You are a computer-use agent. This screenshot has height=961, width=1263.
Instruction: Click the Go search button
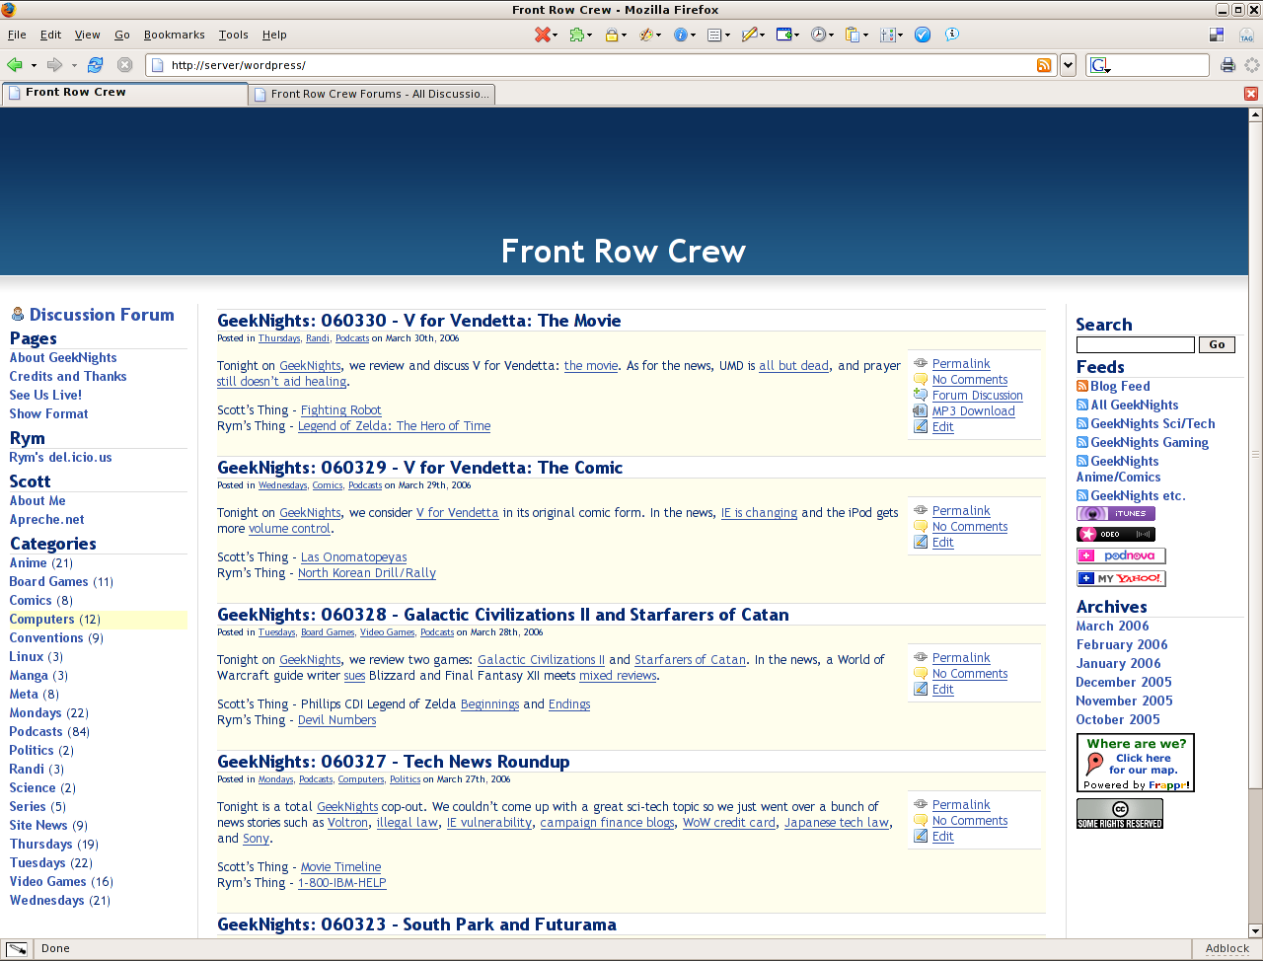click(1217, 344)
